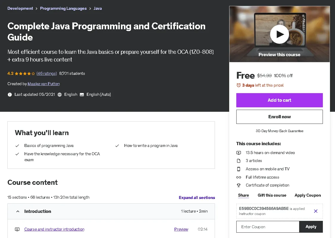Expand all sections of course content
This screenshot has width=335, height=238.
point(197,197)
